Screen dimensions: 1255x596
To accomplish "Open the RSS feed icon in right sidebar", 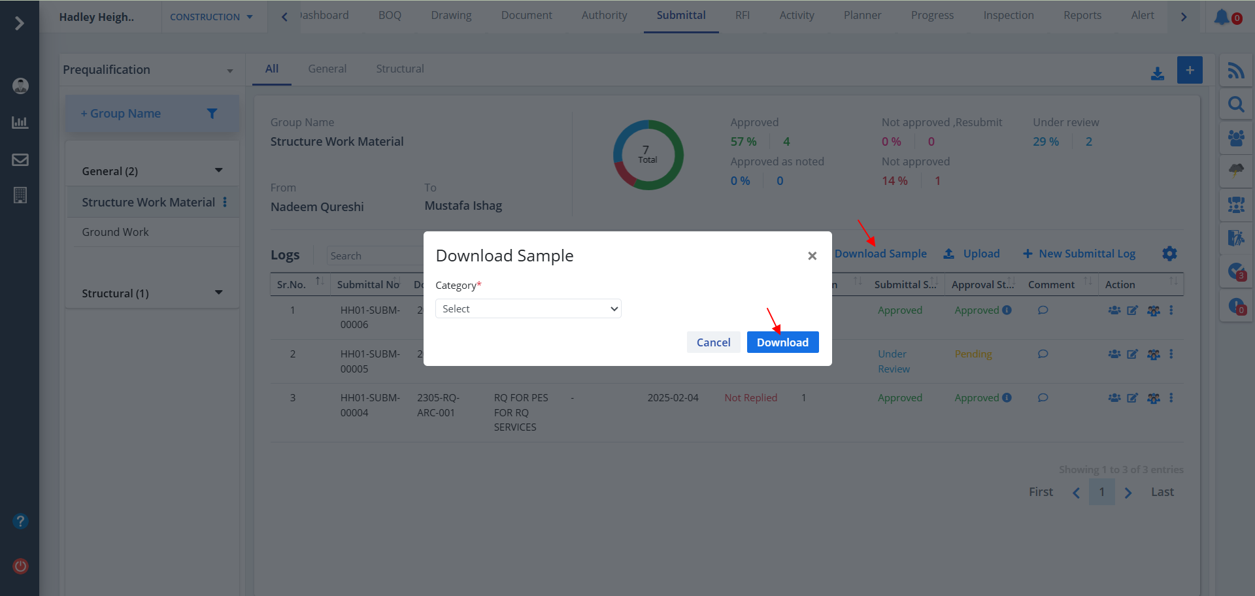I will click(x=1235, y=71).
